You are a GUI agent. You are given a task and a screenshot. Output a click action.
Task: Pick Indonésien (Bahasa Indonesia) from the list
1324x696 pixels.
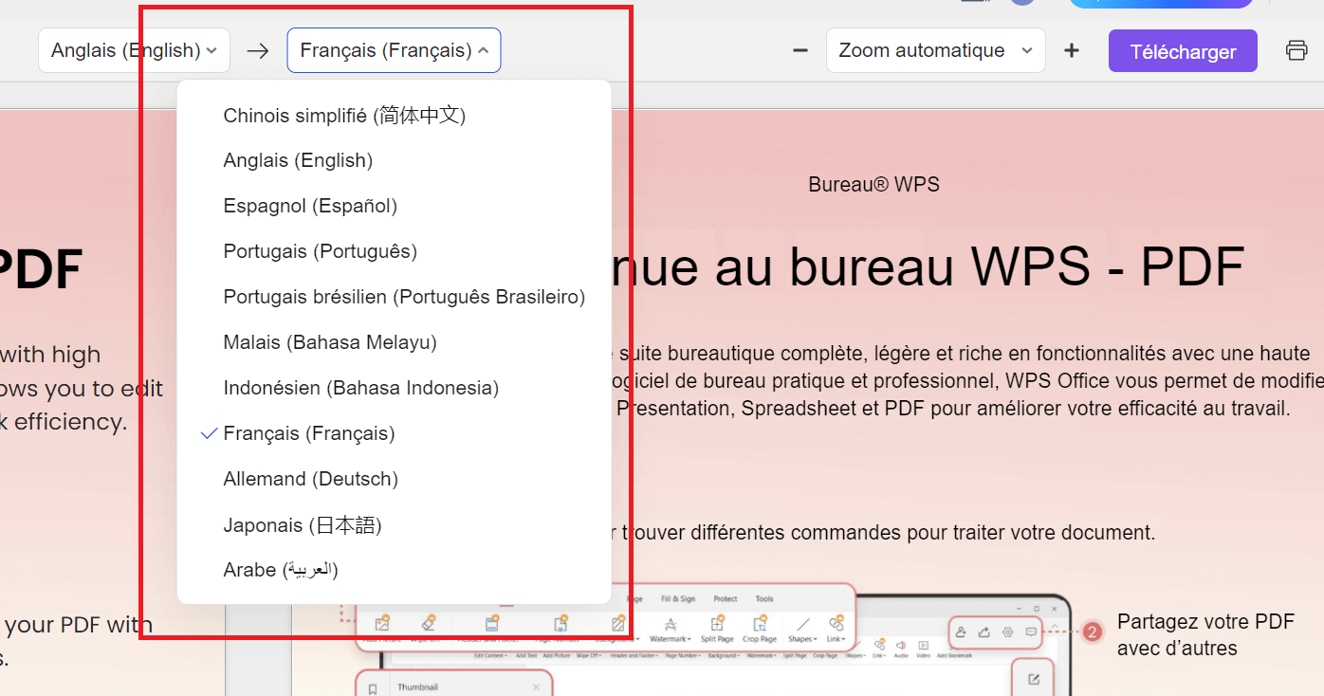(394, 389)
